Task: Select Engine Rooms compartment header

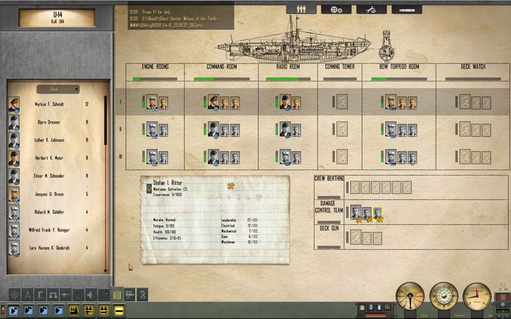Action: [155, 67]
